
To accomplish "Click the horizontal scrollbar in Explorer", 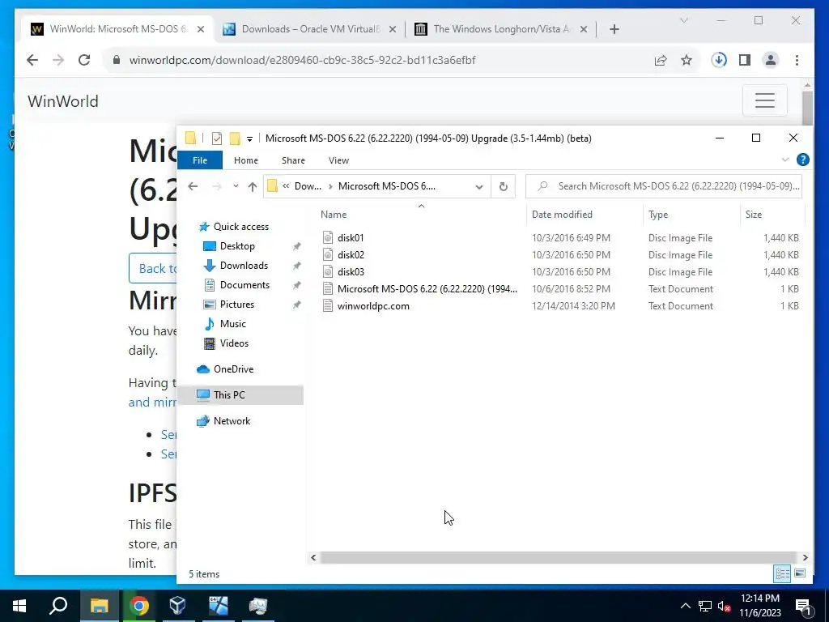I will [x=558, y=557].
